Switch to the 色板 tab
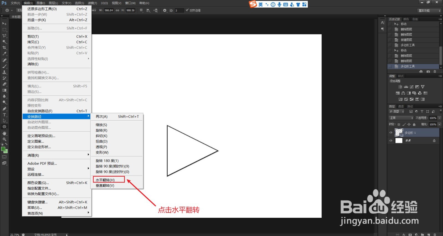 point(415,19)
